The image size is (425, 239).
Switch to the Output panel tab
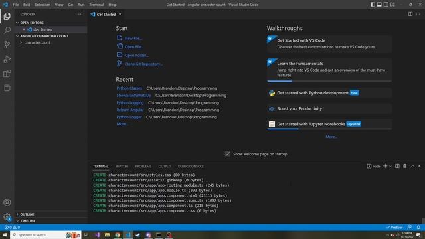click(x=165, y=166)
